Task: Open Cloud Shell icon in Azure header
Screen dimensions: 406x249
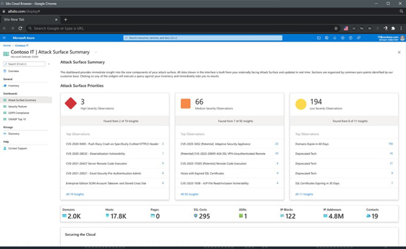Action: coord(319,38)
